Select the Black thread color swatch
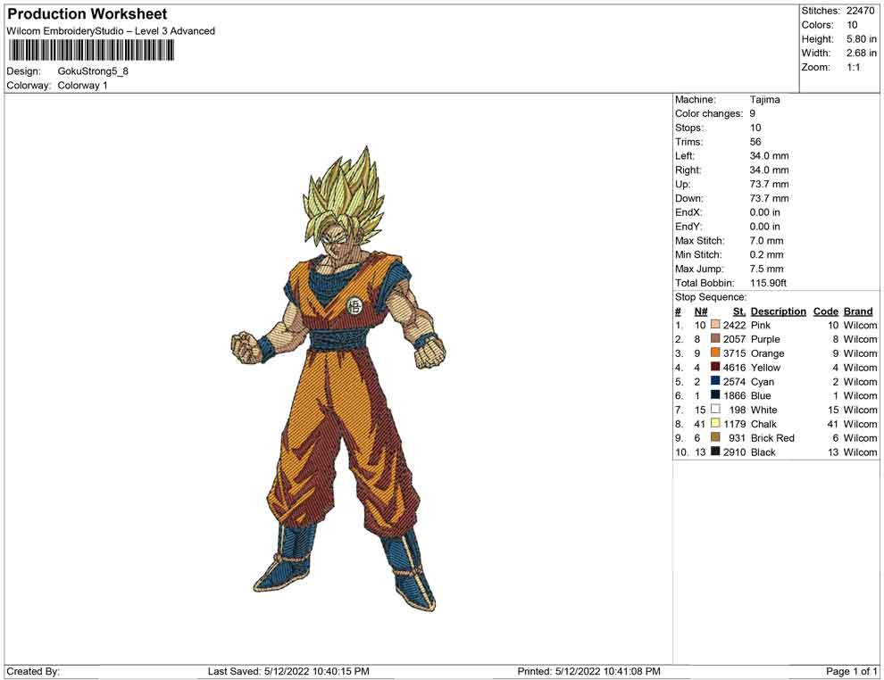Viewport: 884px width, 680px height. [715, 452]
